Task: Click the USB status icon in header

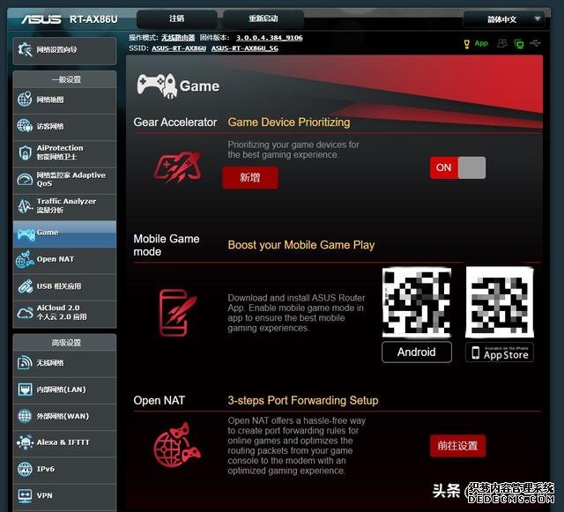Action: 535,43
